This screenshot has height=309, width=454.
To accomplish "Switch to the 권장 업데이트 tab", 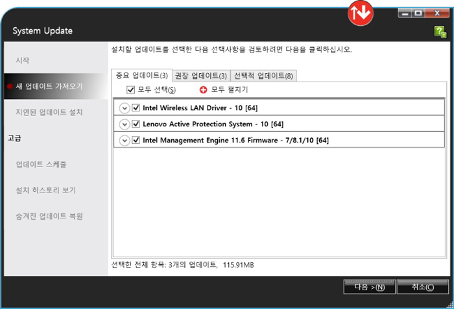I will pyautogui.click(x=201, y=76).
